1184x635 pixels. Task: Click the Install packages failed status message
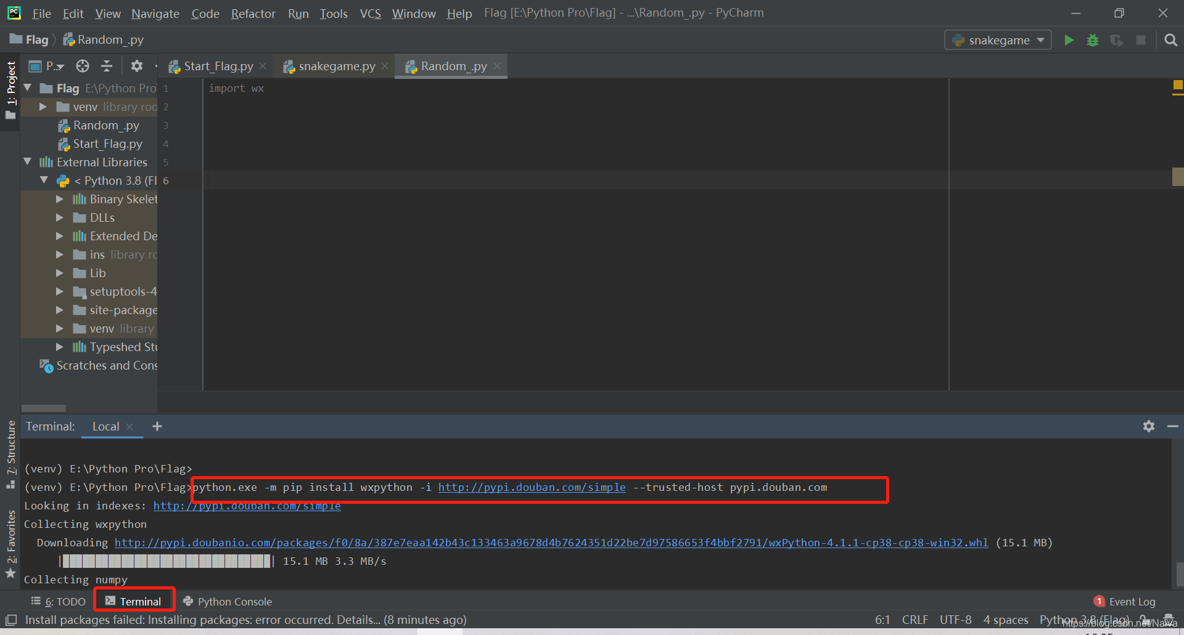pyautogui.click(x=245, y=620)
